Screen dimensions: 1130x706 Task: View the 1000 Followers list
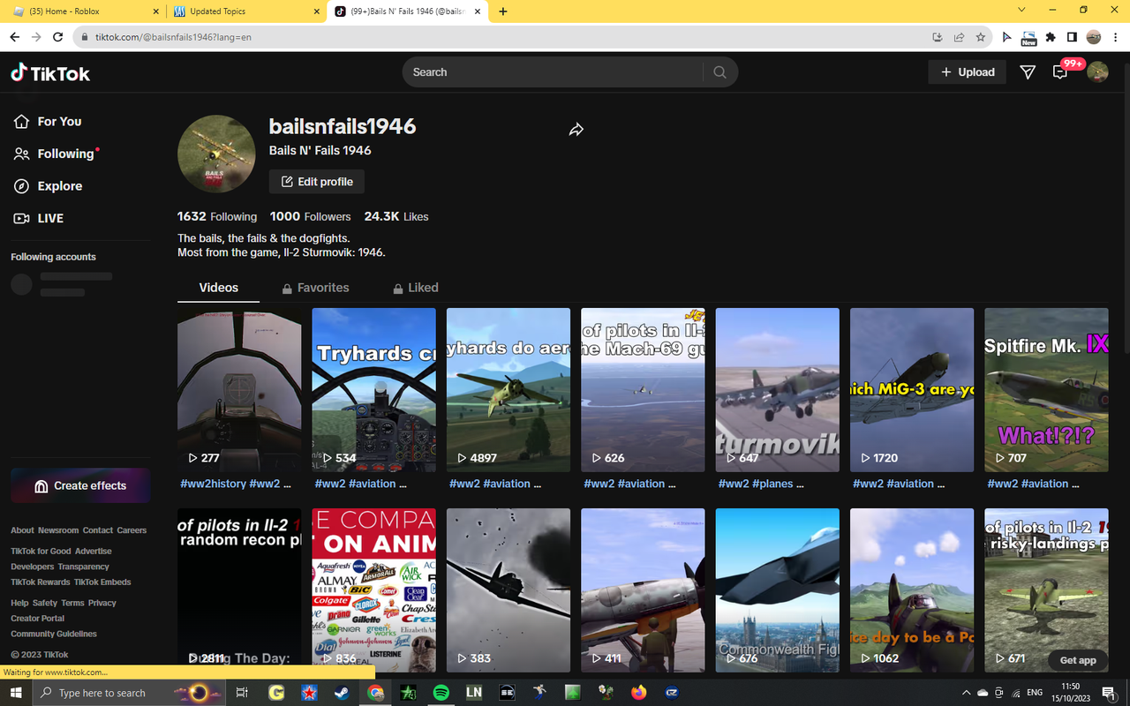pos(310,216)
